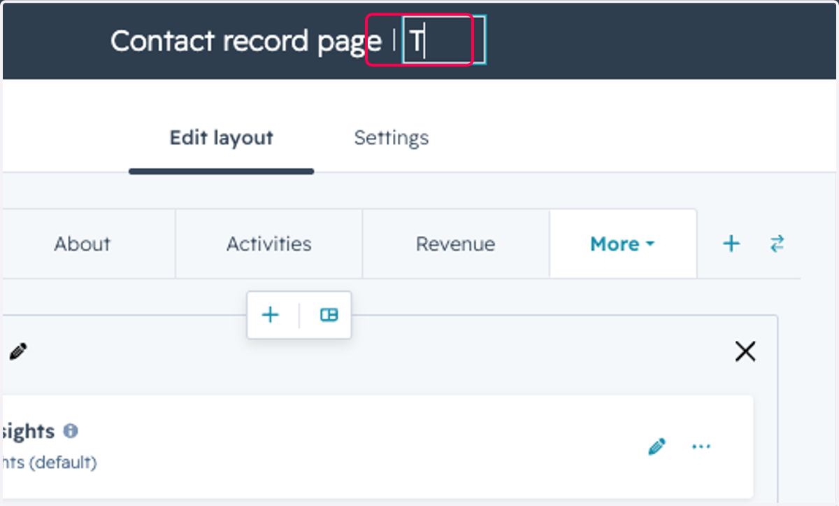Expand the More tabs dropdown
The image size is (839, 506).
tap(623, 244)
